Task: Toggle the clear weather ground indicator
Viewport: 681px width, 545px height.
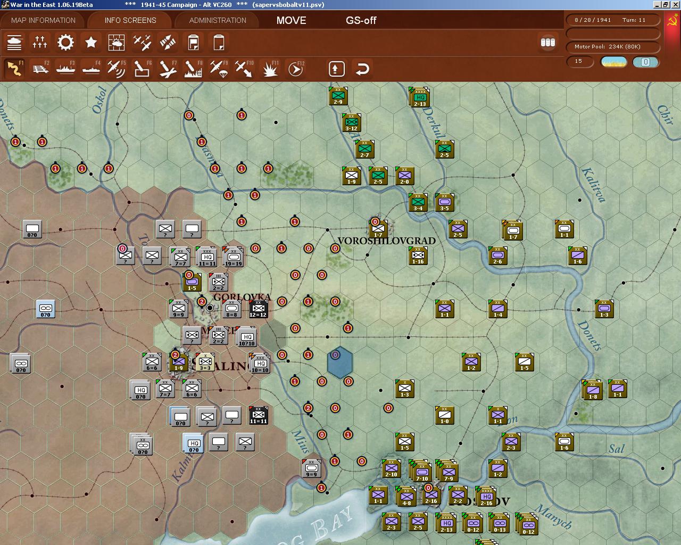Action: (613, 62)
